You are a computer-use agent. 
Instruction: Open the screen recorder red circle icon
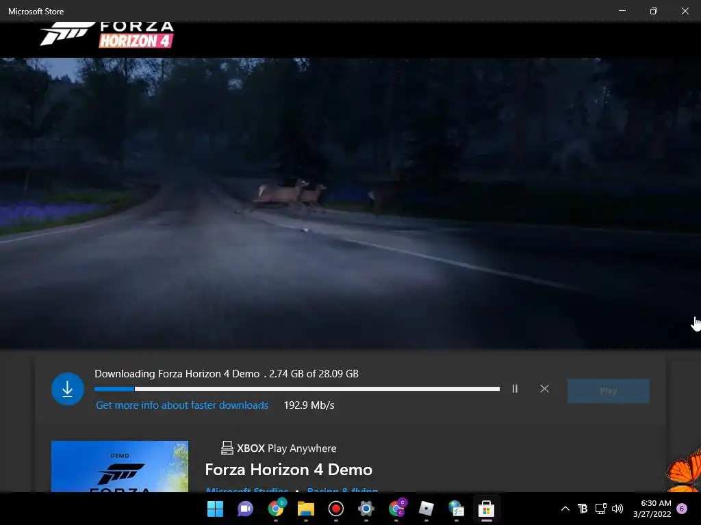[335, 509]
